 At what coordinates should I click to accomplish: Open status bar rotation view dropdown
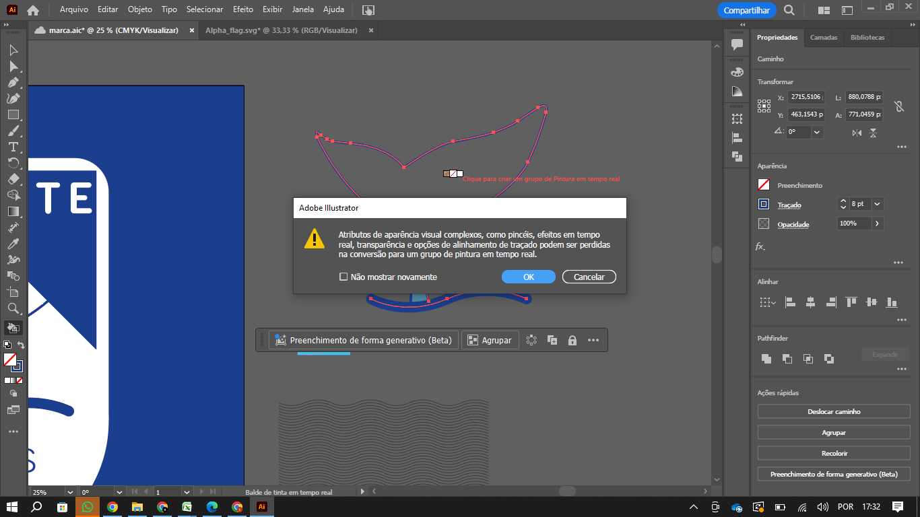[119, 492]
